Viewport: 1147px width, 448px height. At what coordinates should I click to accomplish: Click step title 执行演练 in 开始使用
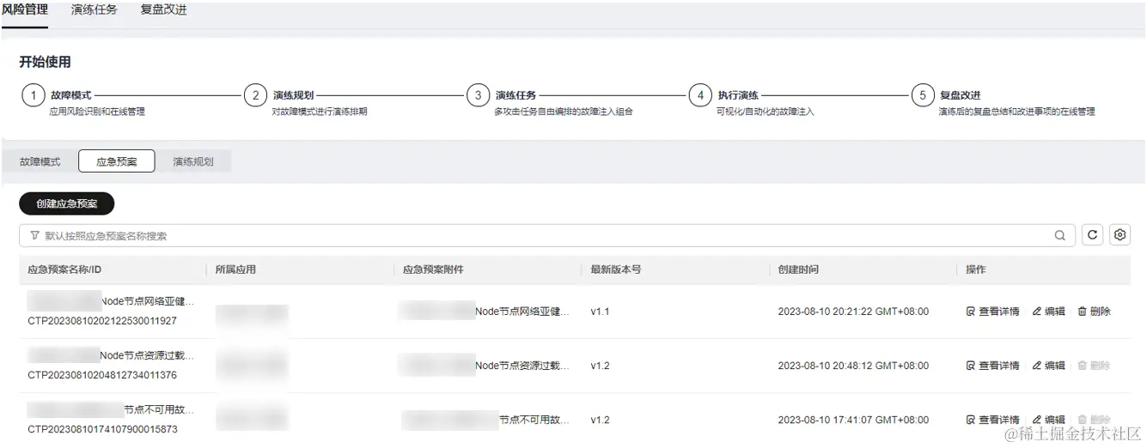click(738, 95)
